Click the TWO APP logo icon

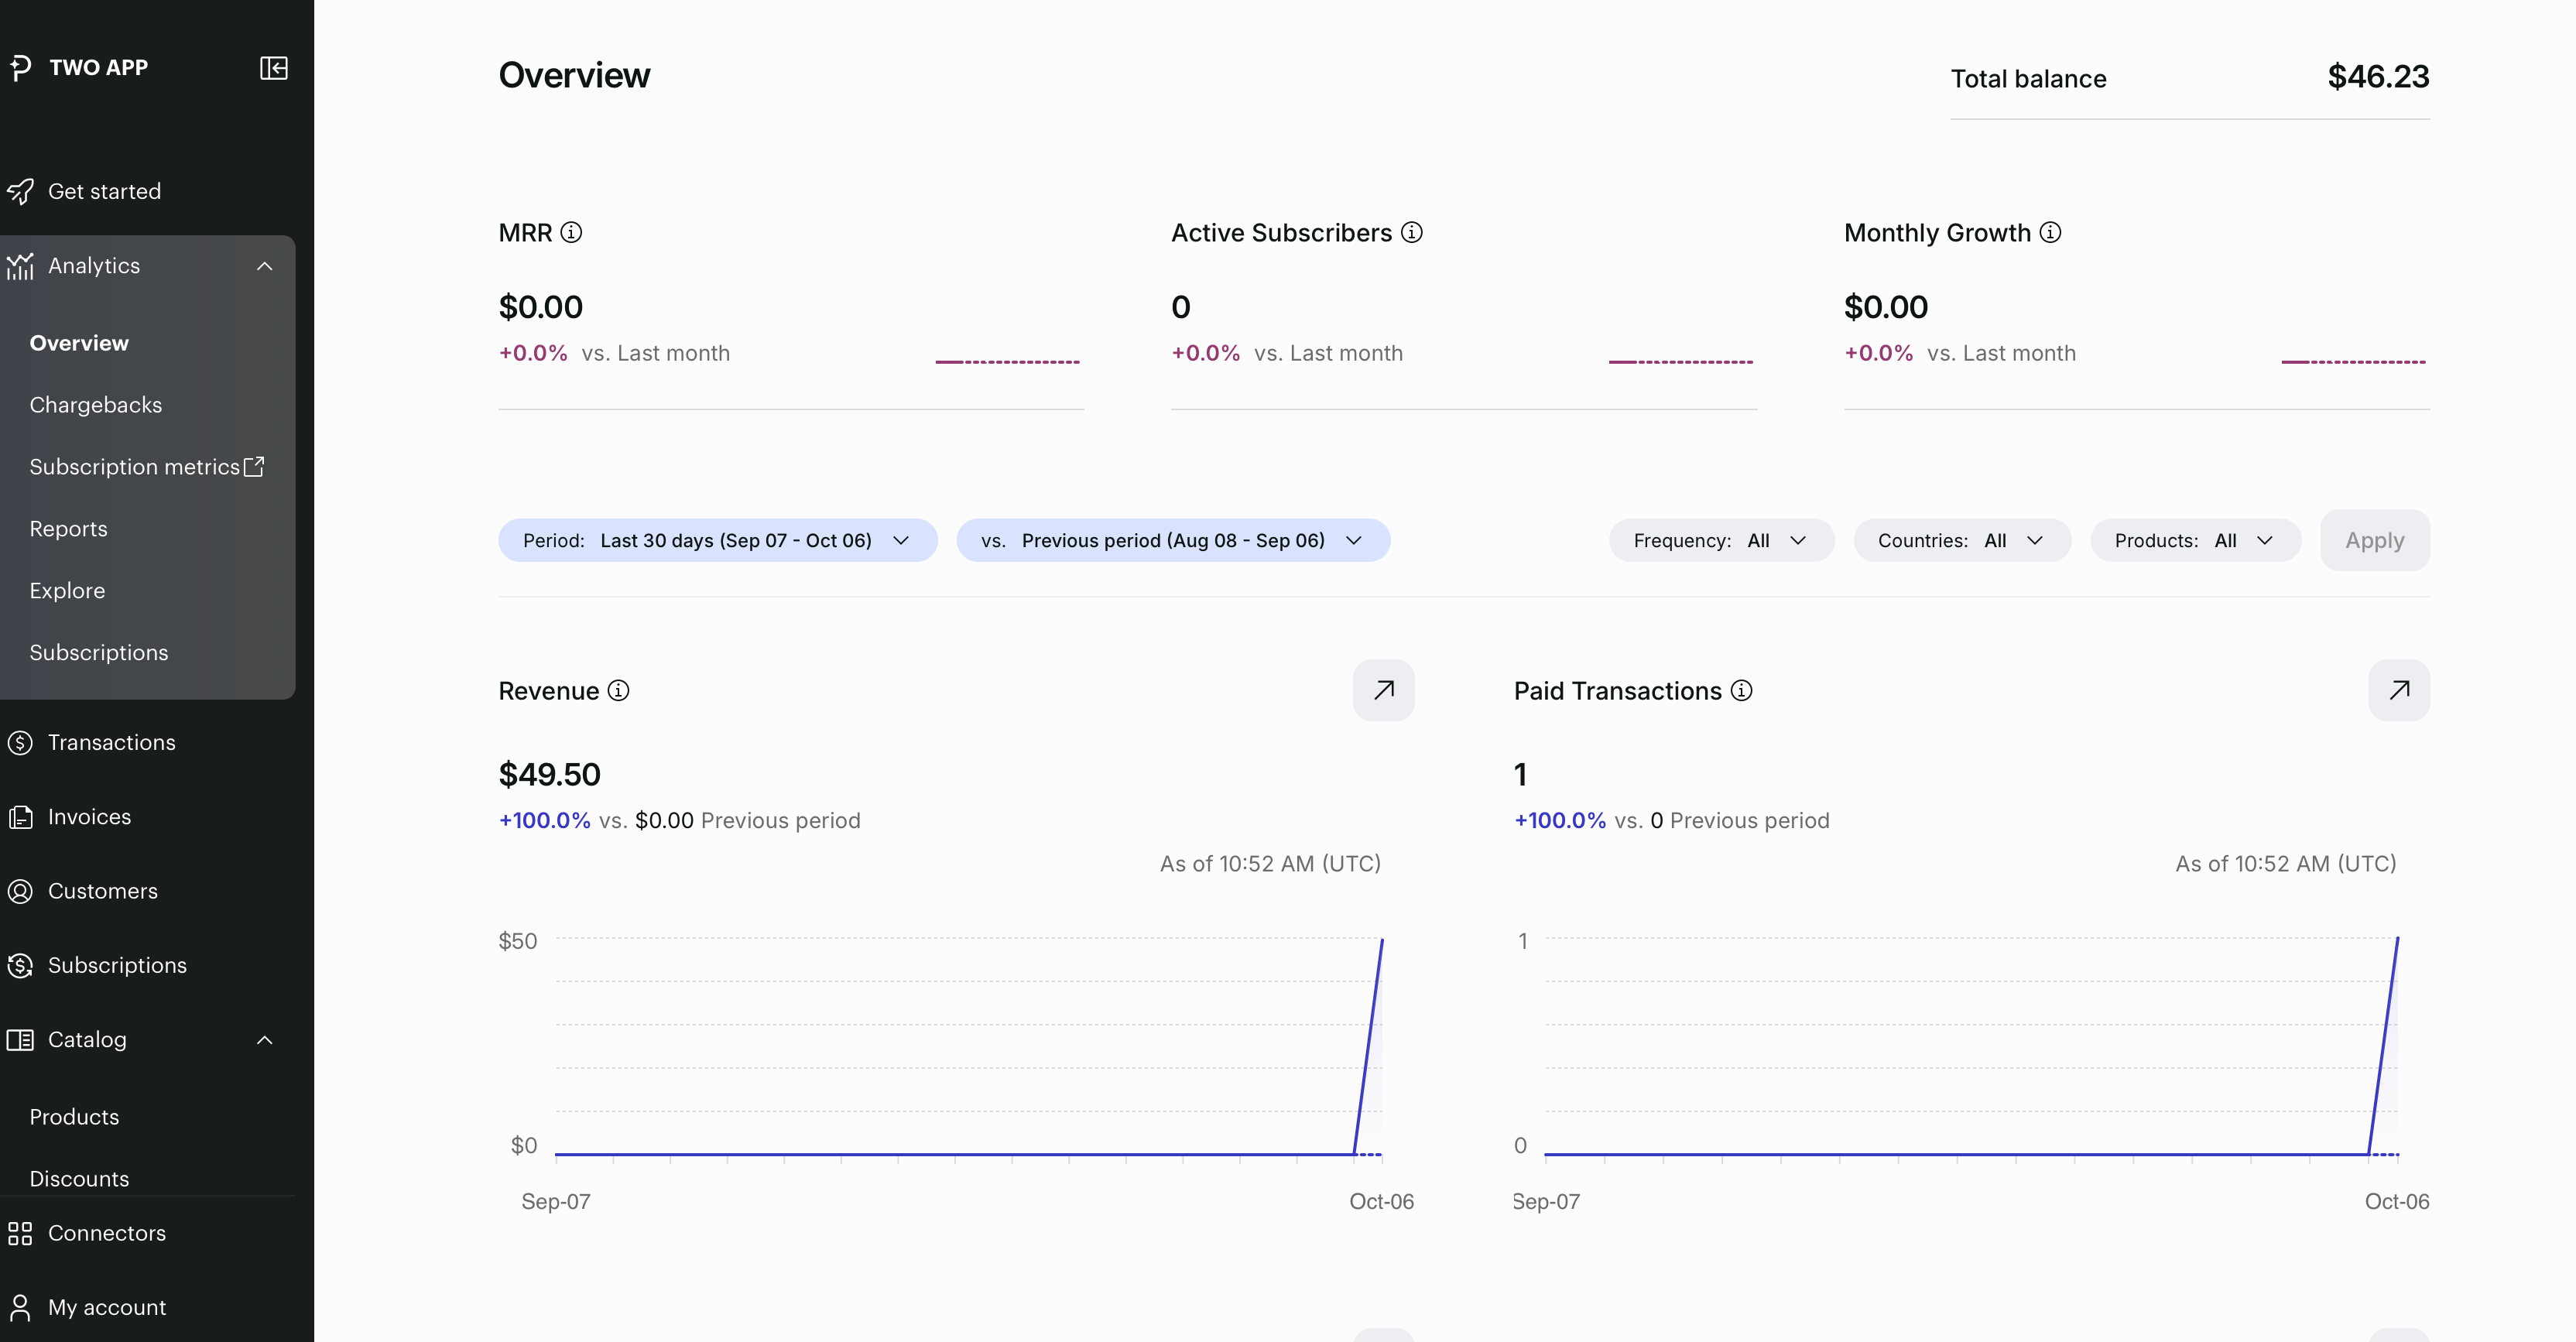click(x=21, y=67)
